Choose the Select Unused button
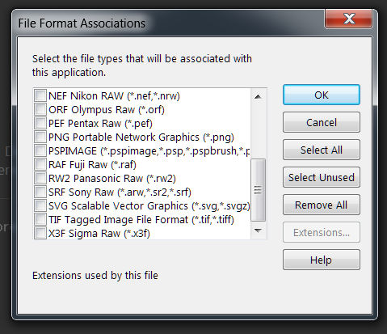Viewport: 387px width, 334px height. pyautogui.click(x=322, y=177)
